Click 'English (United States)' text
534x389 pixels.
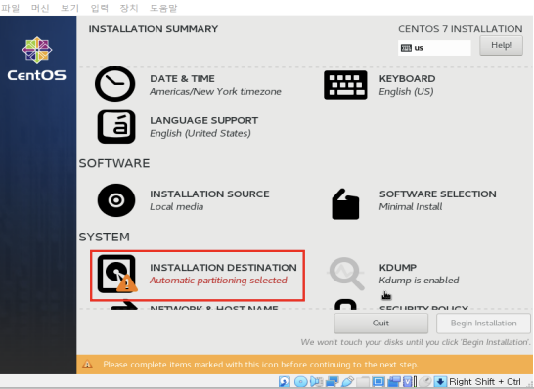pyautogui.click(x=200, y=133)
